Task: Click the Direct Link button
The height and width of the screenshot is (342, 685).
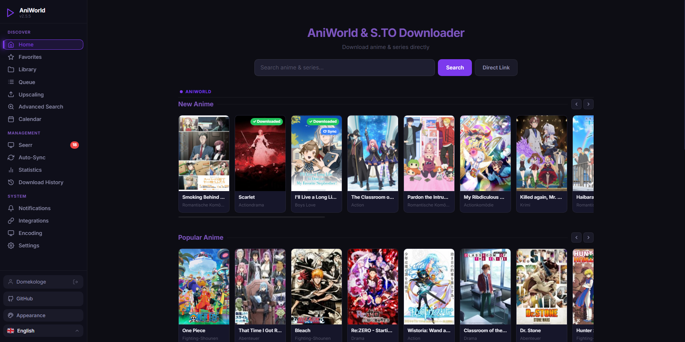Action: (x=496, y=68)
